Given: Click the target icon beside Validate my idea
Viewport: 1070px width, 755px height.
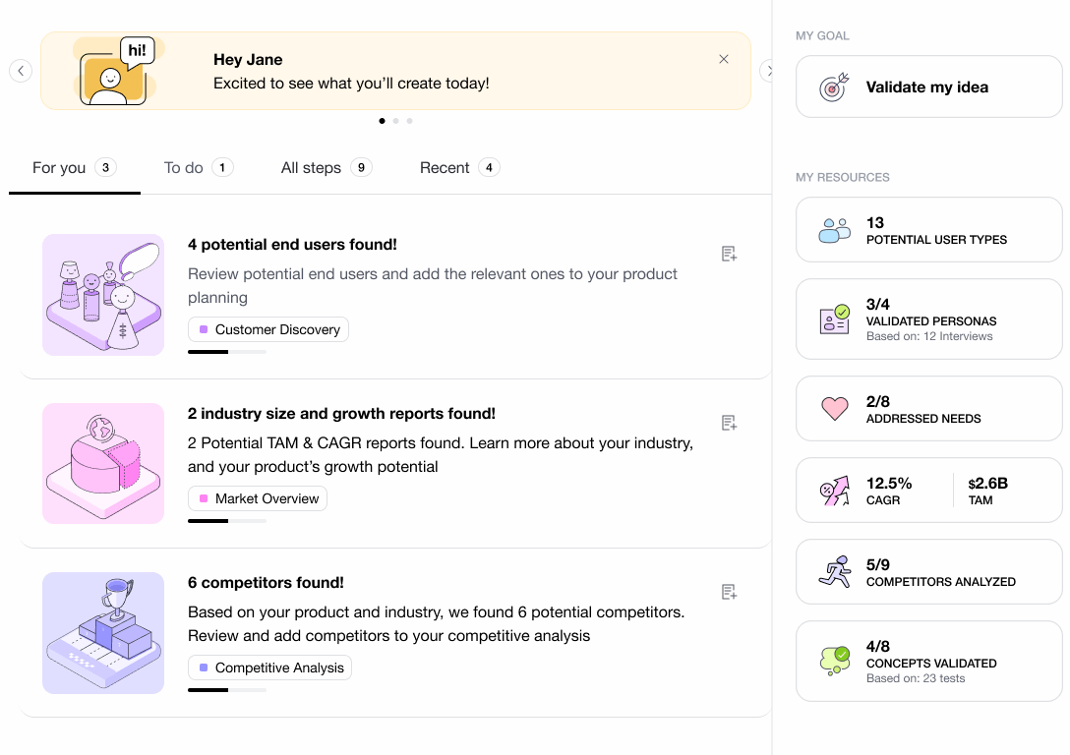Looking at the screenshot, I should tap(834, 87).
